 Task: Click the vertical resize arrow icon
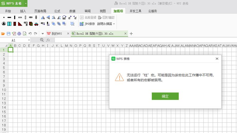pyautogui.click(x=48, y=24)
